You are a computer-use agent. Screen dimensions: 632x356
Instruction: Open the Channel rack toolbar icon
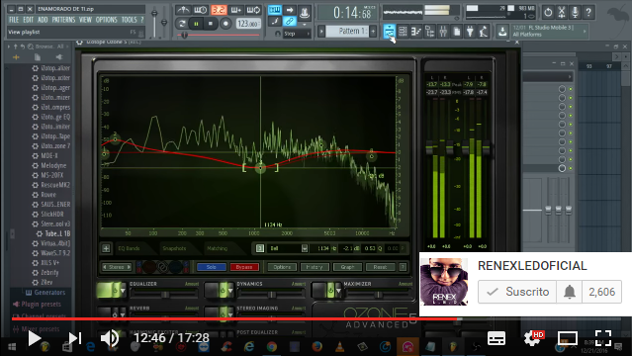(x=403, y=31)
